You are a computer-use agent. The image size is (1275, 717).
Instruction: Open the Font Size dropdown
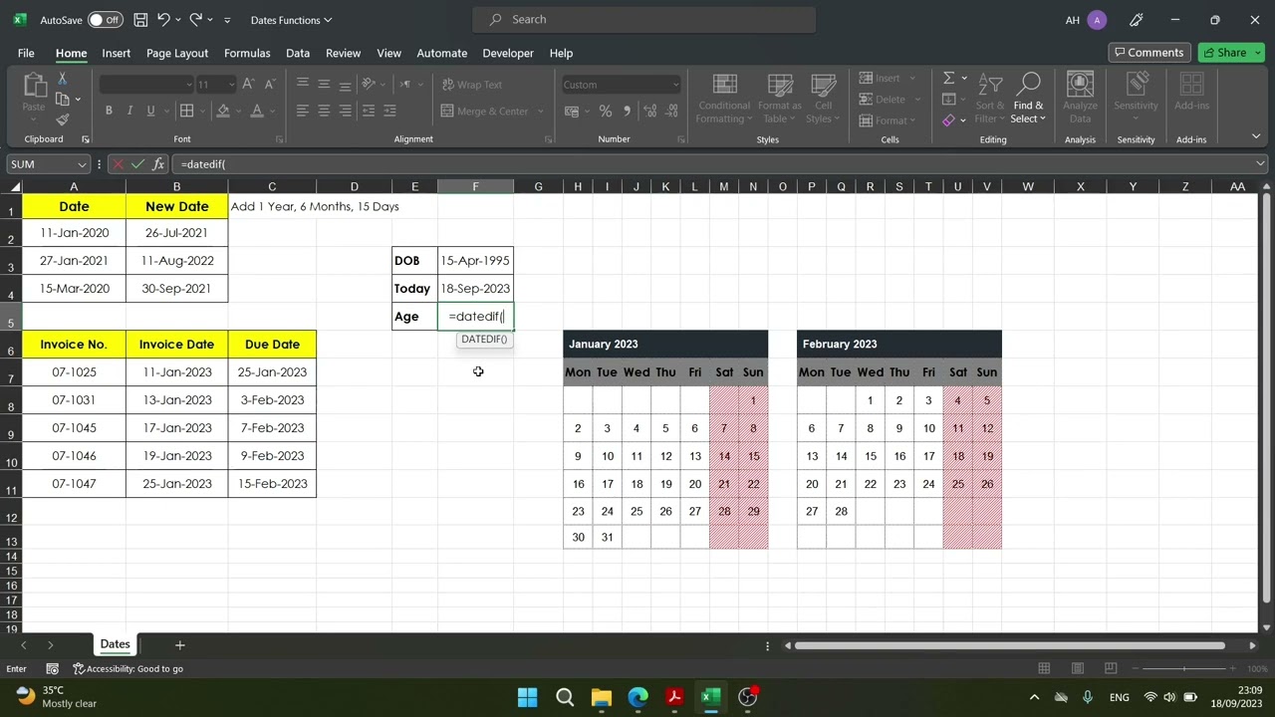coord(231,85)
